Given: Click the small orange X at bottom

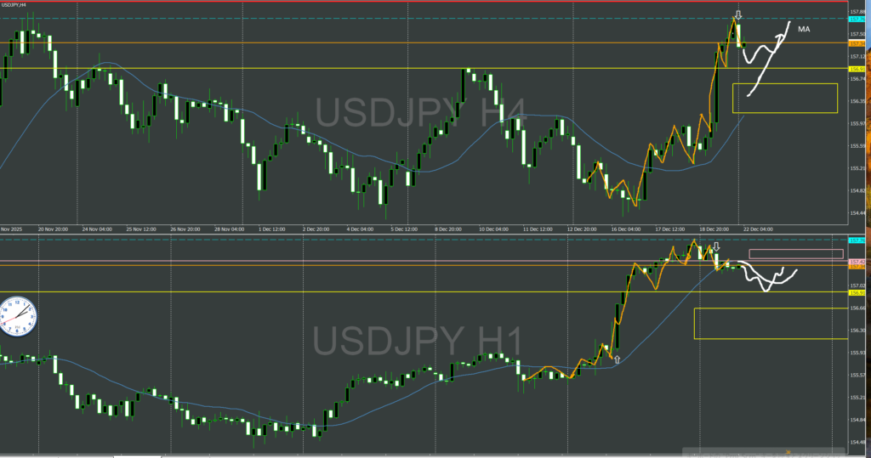Looking at the screenshot, I should point(788,452).
